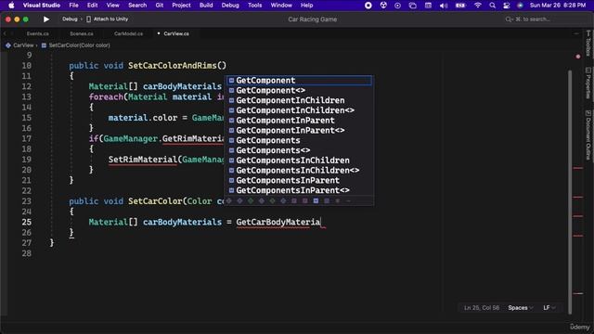Open the SetCarColor(Color color) member breadcrumb
This screenshot has width=594, height=334.
coord(76,45)
